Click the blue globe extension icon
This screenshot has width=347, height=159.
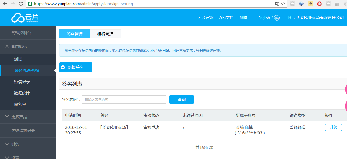tap(301, 4)
